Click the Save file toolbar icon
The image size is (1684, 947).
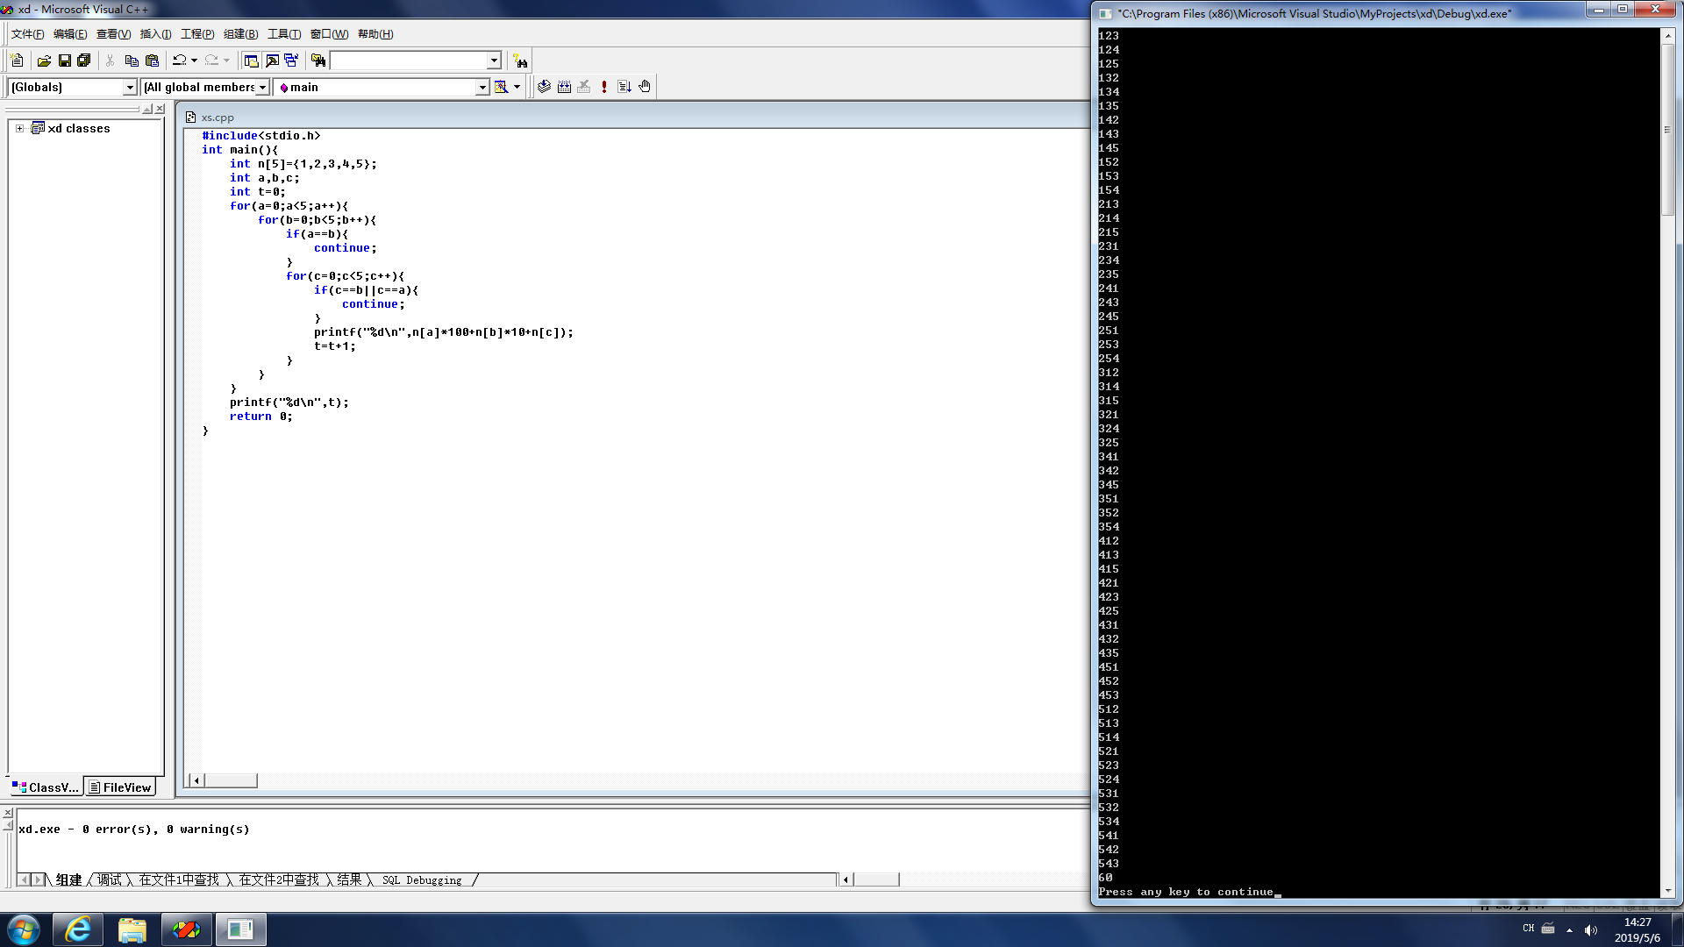(x=64, y=61)
